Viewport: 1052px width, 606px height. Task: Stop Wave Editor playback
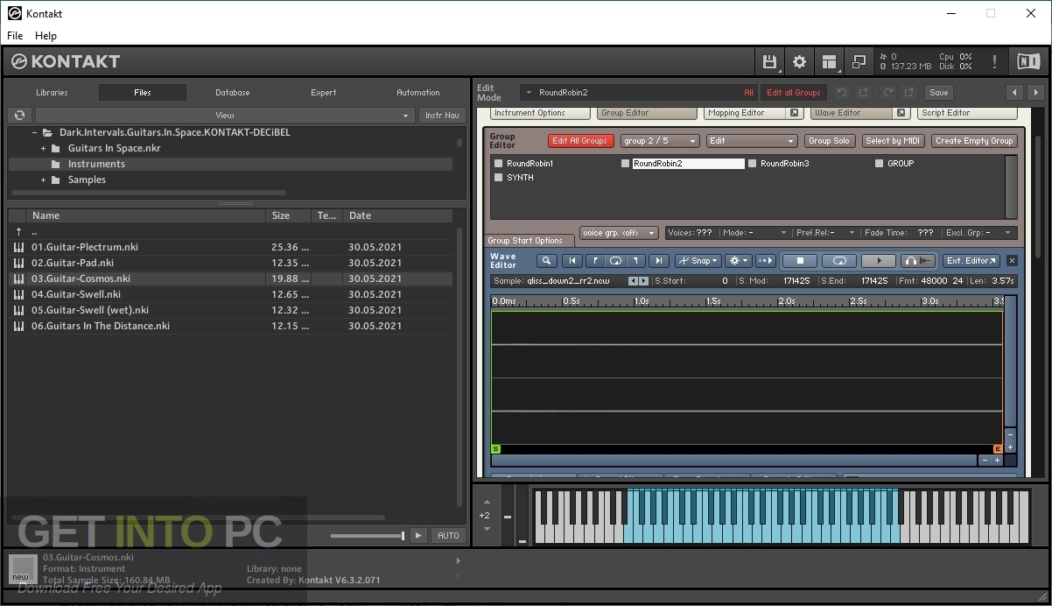[x=799, y=260]
